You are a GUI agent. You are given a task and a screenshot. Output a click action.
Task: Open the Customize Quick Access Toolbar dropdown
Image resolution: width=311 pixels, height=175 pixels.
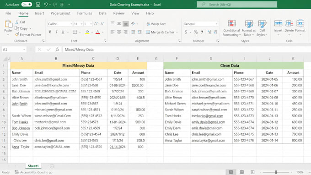[x=69, y=5]
